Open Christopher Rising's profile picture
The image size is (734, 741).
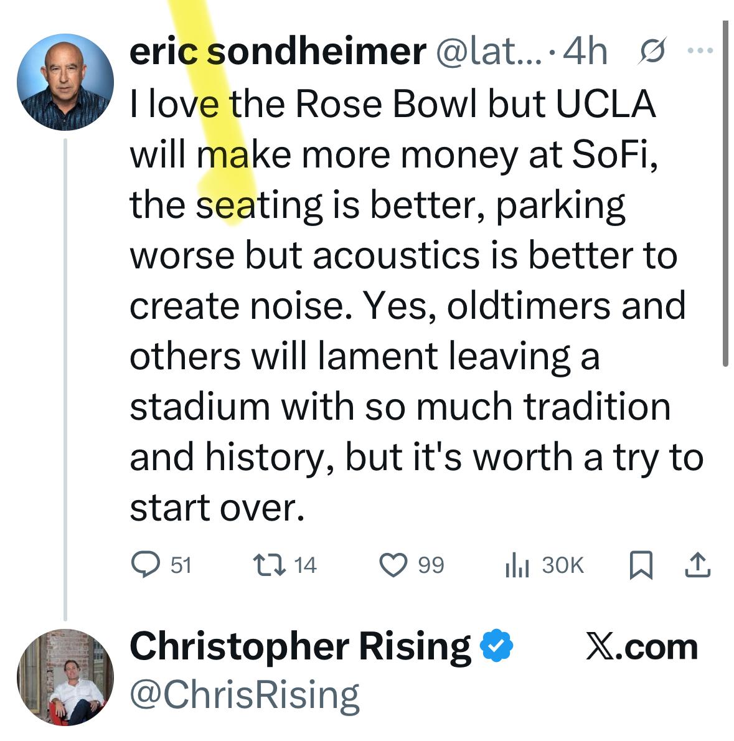65,677
